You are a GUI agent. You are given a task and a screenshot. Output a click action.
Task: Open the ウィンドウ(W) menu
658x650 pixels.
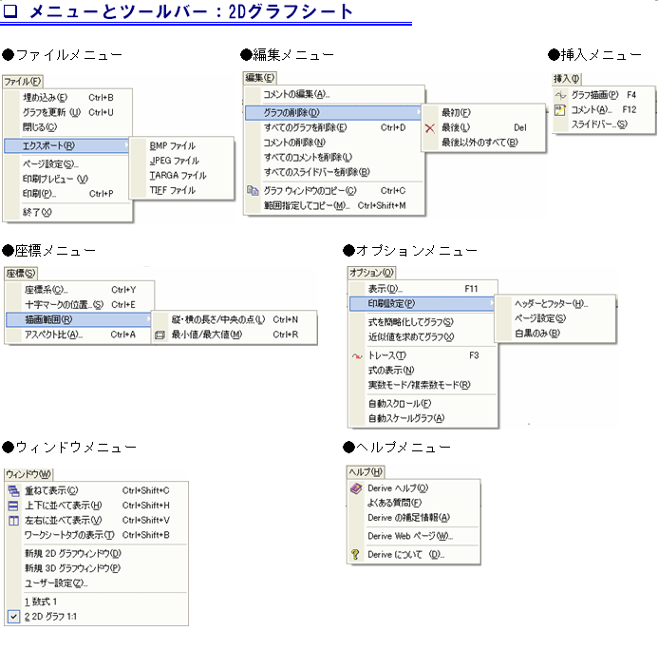pyautogui.click(x=28, y=474)
